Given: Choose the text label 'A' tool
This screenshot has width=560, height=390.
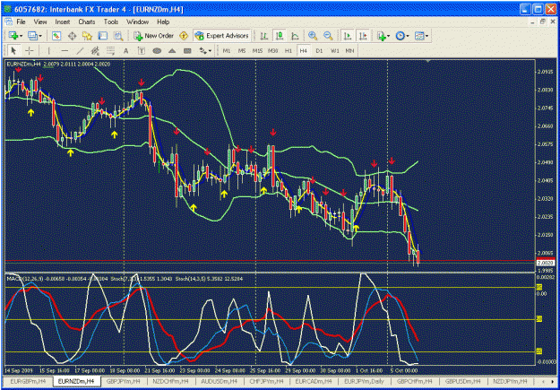Looking at the screenshot, I should point(125,51).
